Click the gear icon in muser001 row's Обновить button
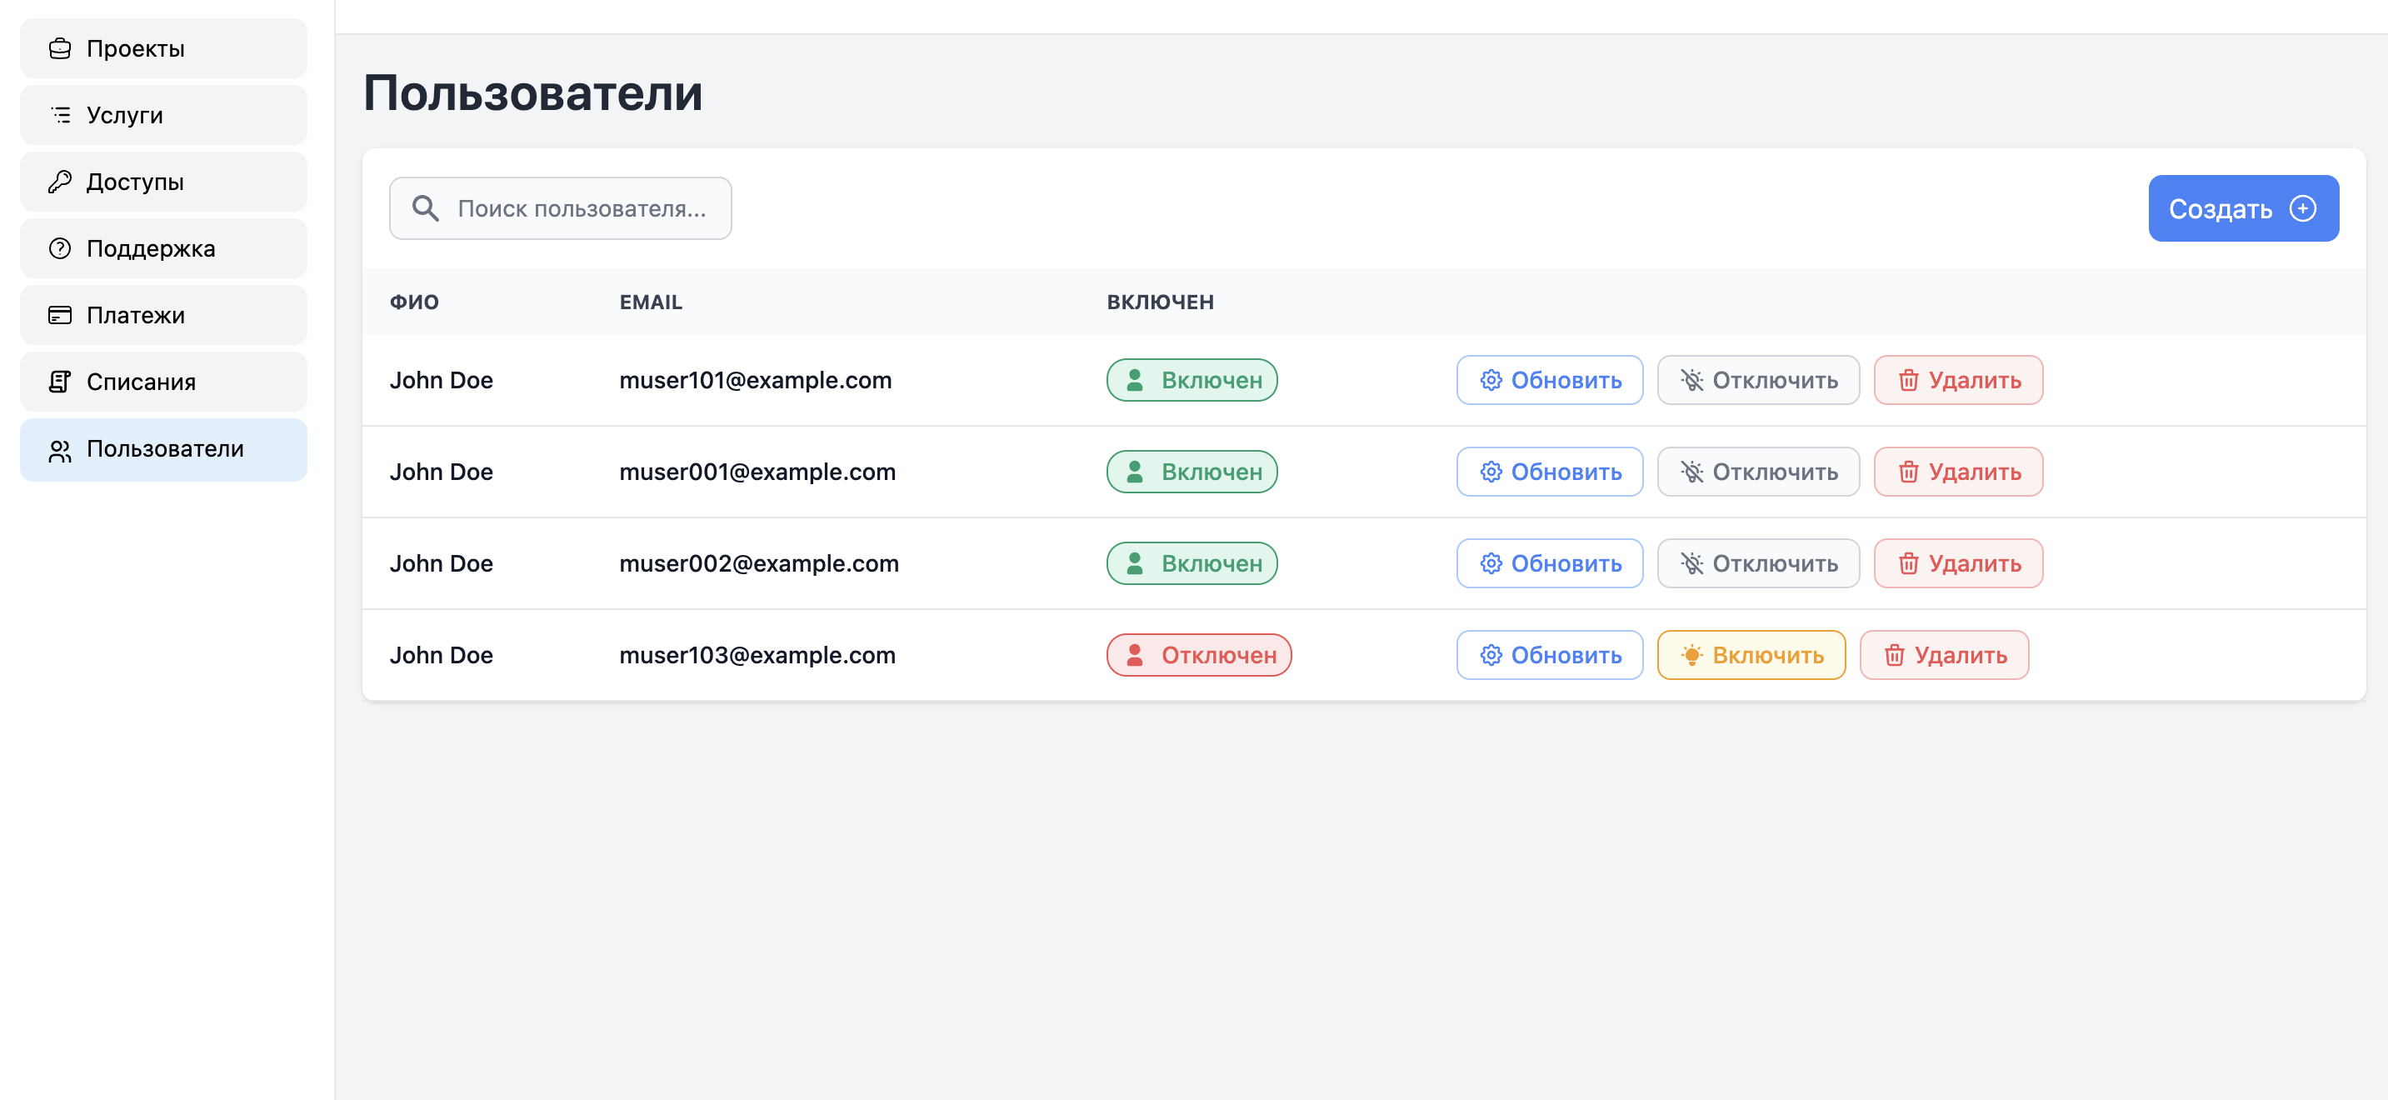This screenshot has height=1100, width=2388. point(1491,472)
